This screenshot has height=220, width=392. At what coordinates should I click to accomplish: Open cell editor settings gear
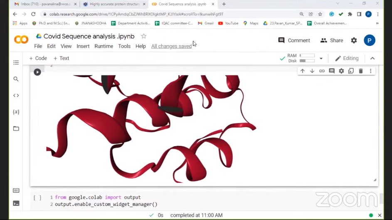point(341,71)
